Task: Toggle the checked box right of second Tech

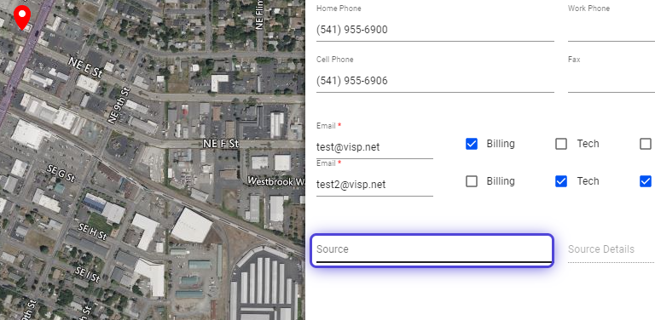Action: (x=646, y=181)
